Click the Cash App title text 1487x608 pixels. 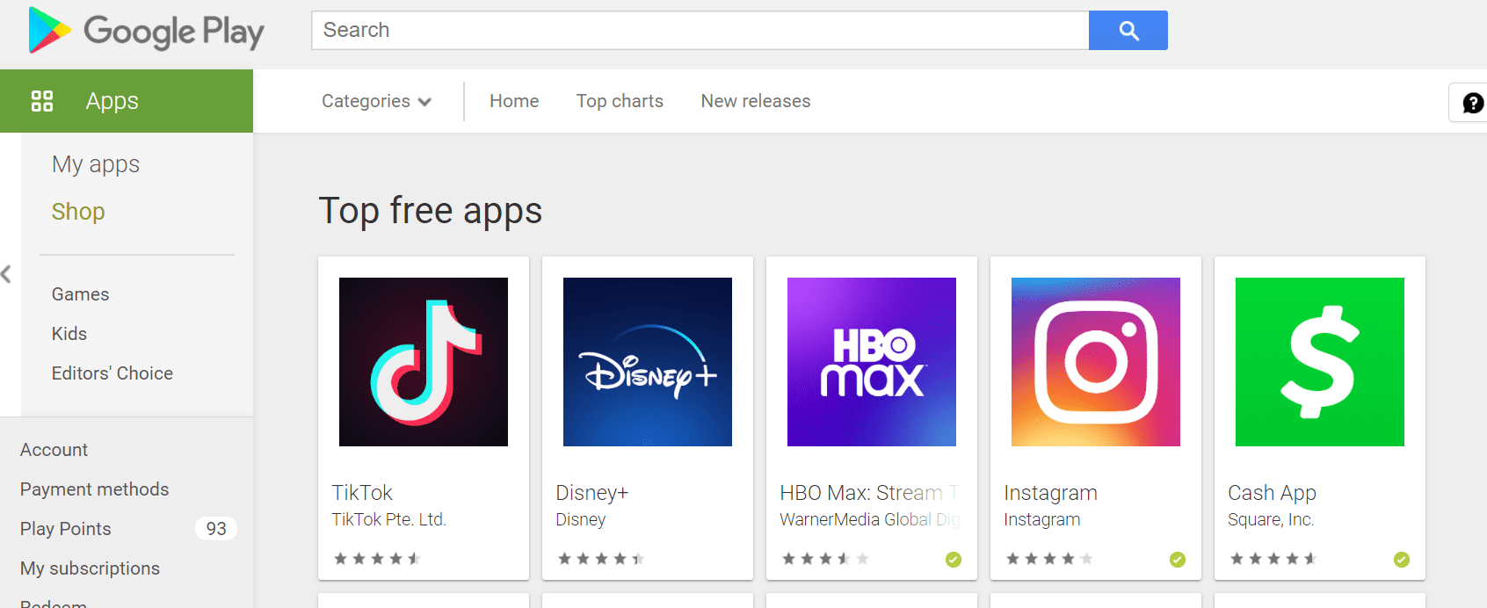1272,493
